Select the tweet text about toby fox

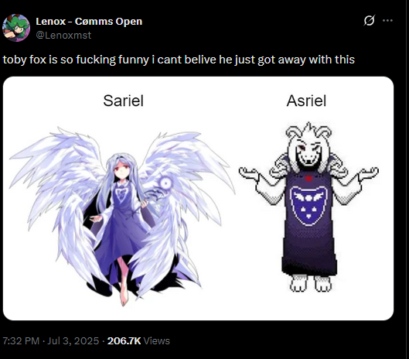[179, 60]
